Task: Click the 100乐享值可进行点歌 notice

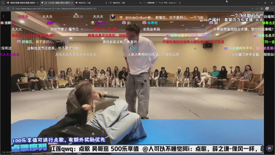Action: [59, 140]
